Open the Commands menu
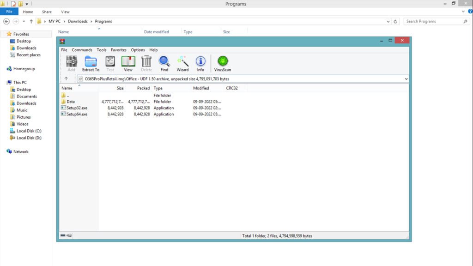The height and width of the screenshot is (266, 473). coord(82,50)
